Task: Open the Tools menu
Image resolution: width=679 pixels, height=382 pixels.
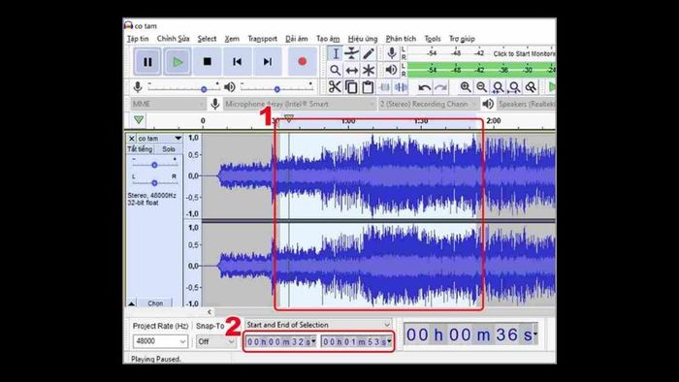Action: (x=433, y=39)
